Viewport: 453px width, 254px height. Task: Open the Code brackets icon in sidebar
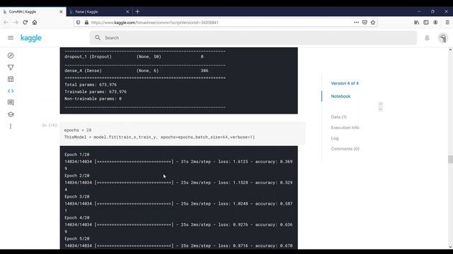tap(11, 91)
